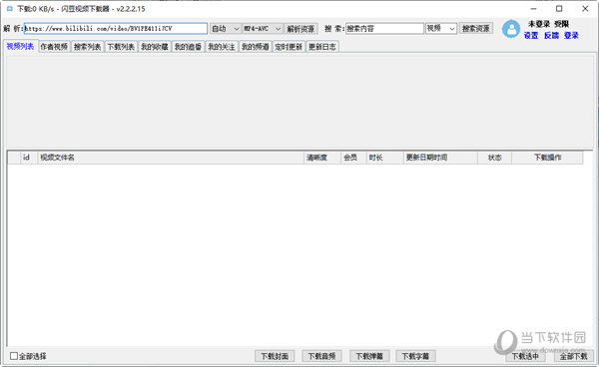
Task: Switch to the 下载列表 tab
Action: click(121, 47)
